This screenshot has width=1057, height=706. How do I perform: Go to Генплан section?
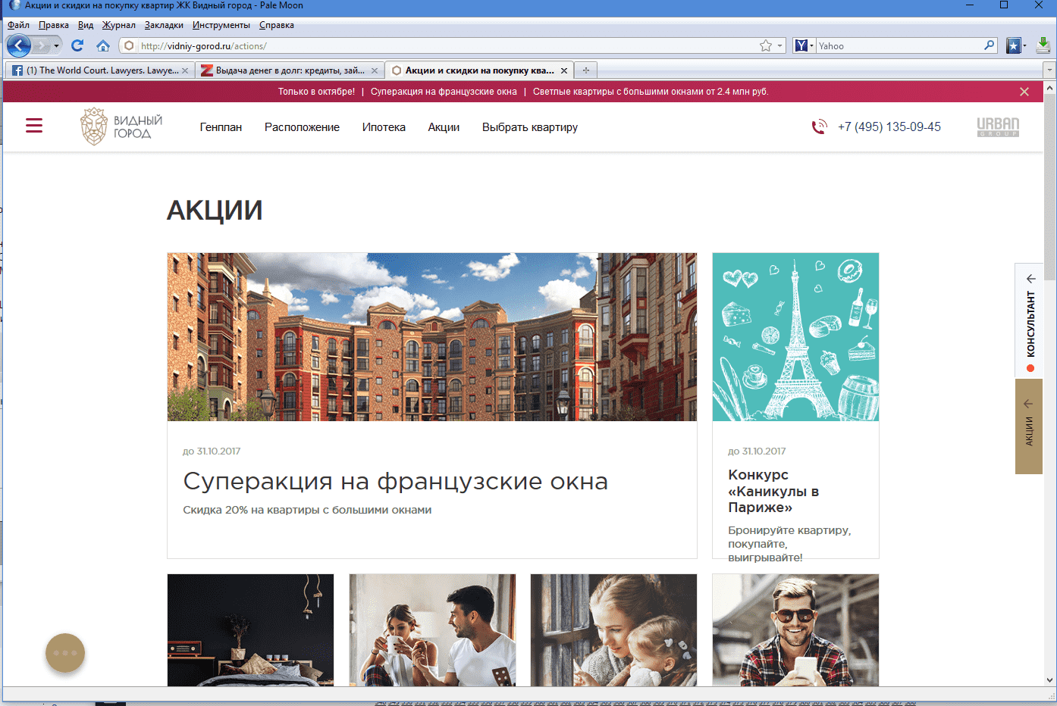click(221, 127)
